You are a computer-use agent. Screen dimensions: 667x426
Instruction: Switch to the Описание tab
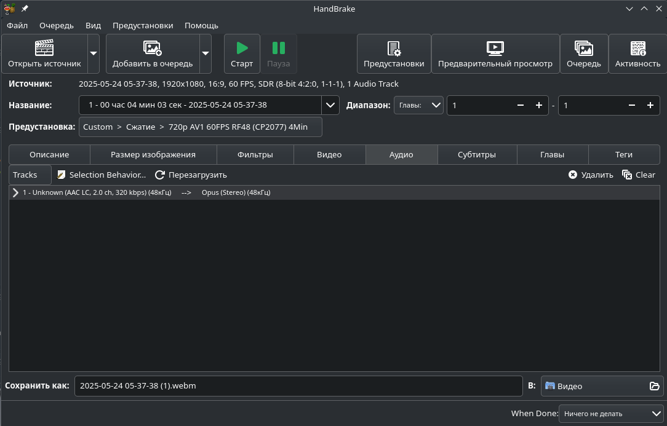coord(49,154)
